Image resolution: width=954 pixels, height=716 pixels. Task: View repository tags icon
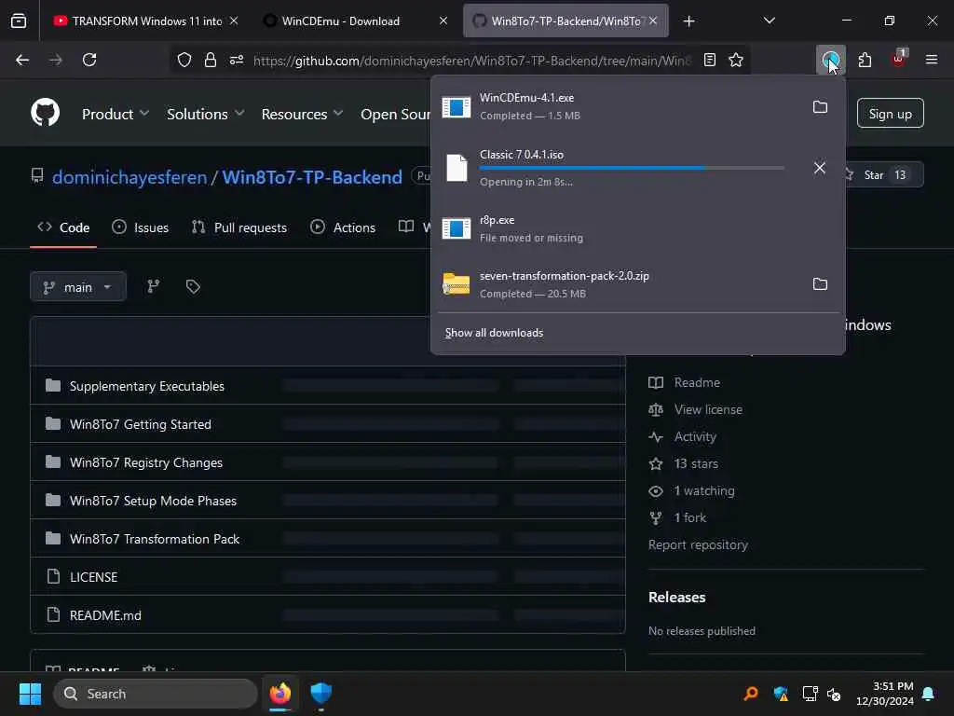pyautogui.click(x=193, y=287)
